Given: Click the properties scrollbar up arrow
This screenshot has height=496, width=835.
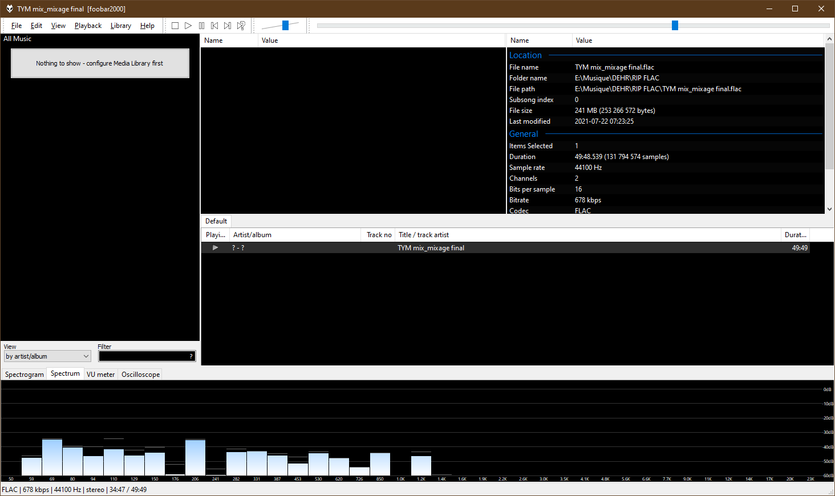Looking at the screenshot, I should pos(830,39).
